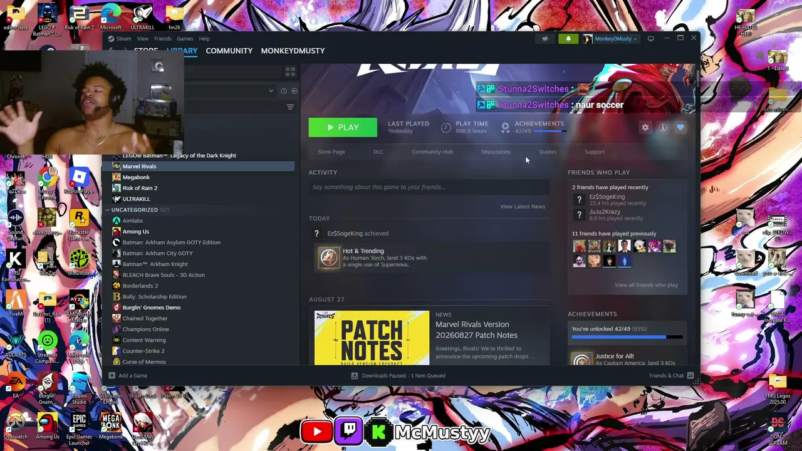Open the Marvel Rivals Store Page link
802x451 pixels.
pyautogui.click(x=331, y=152)
